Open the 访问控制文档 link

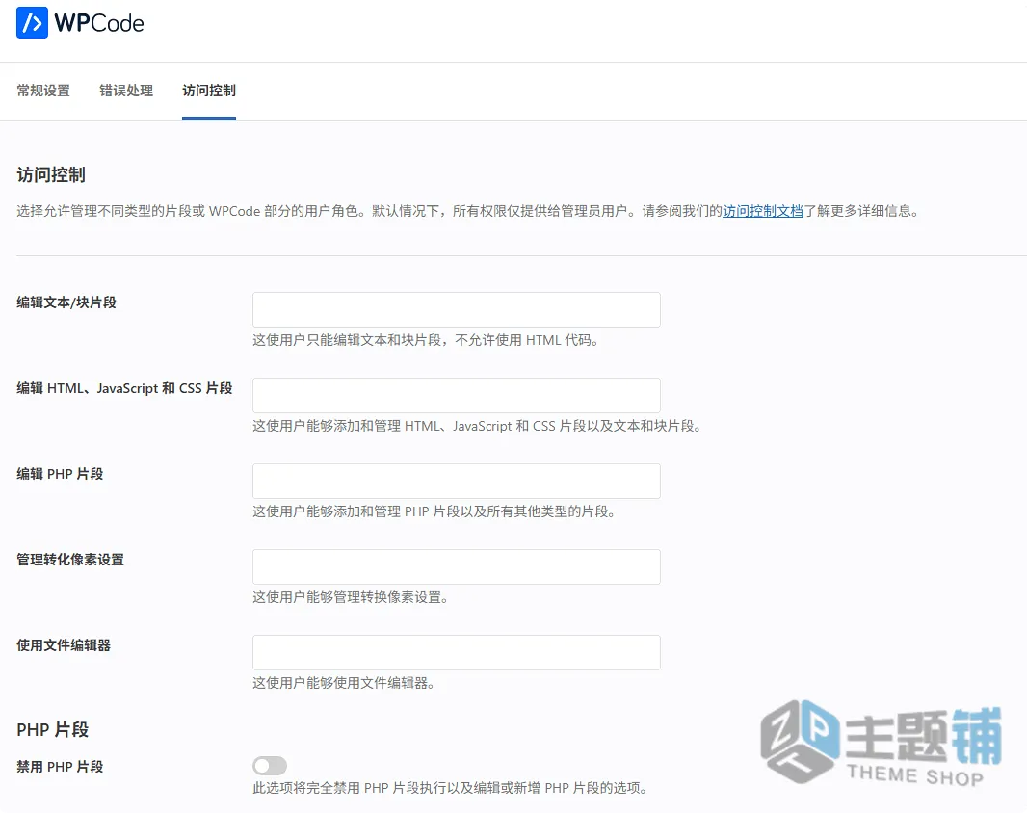pos(763,211)
